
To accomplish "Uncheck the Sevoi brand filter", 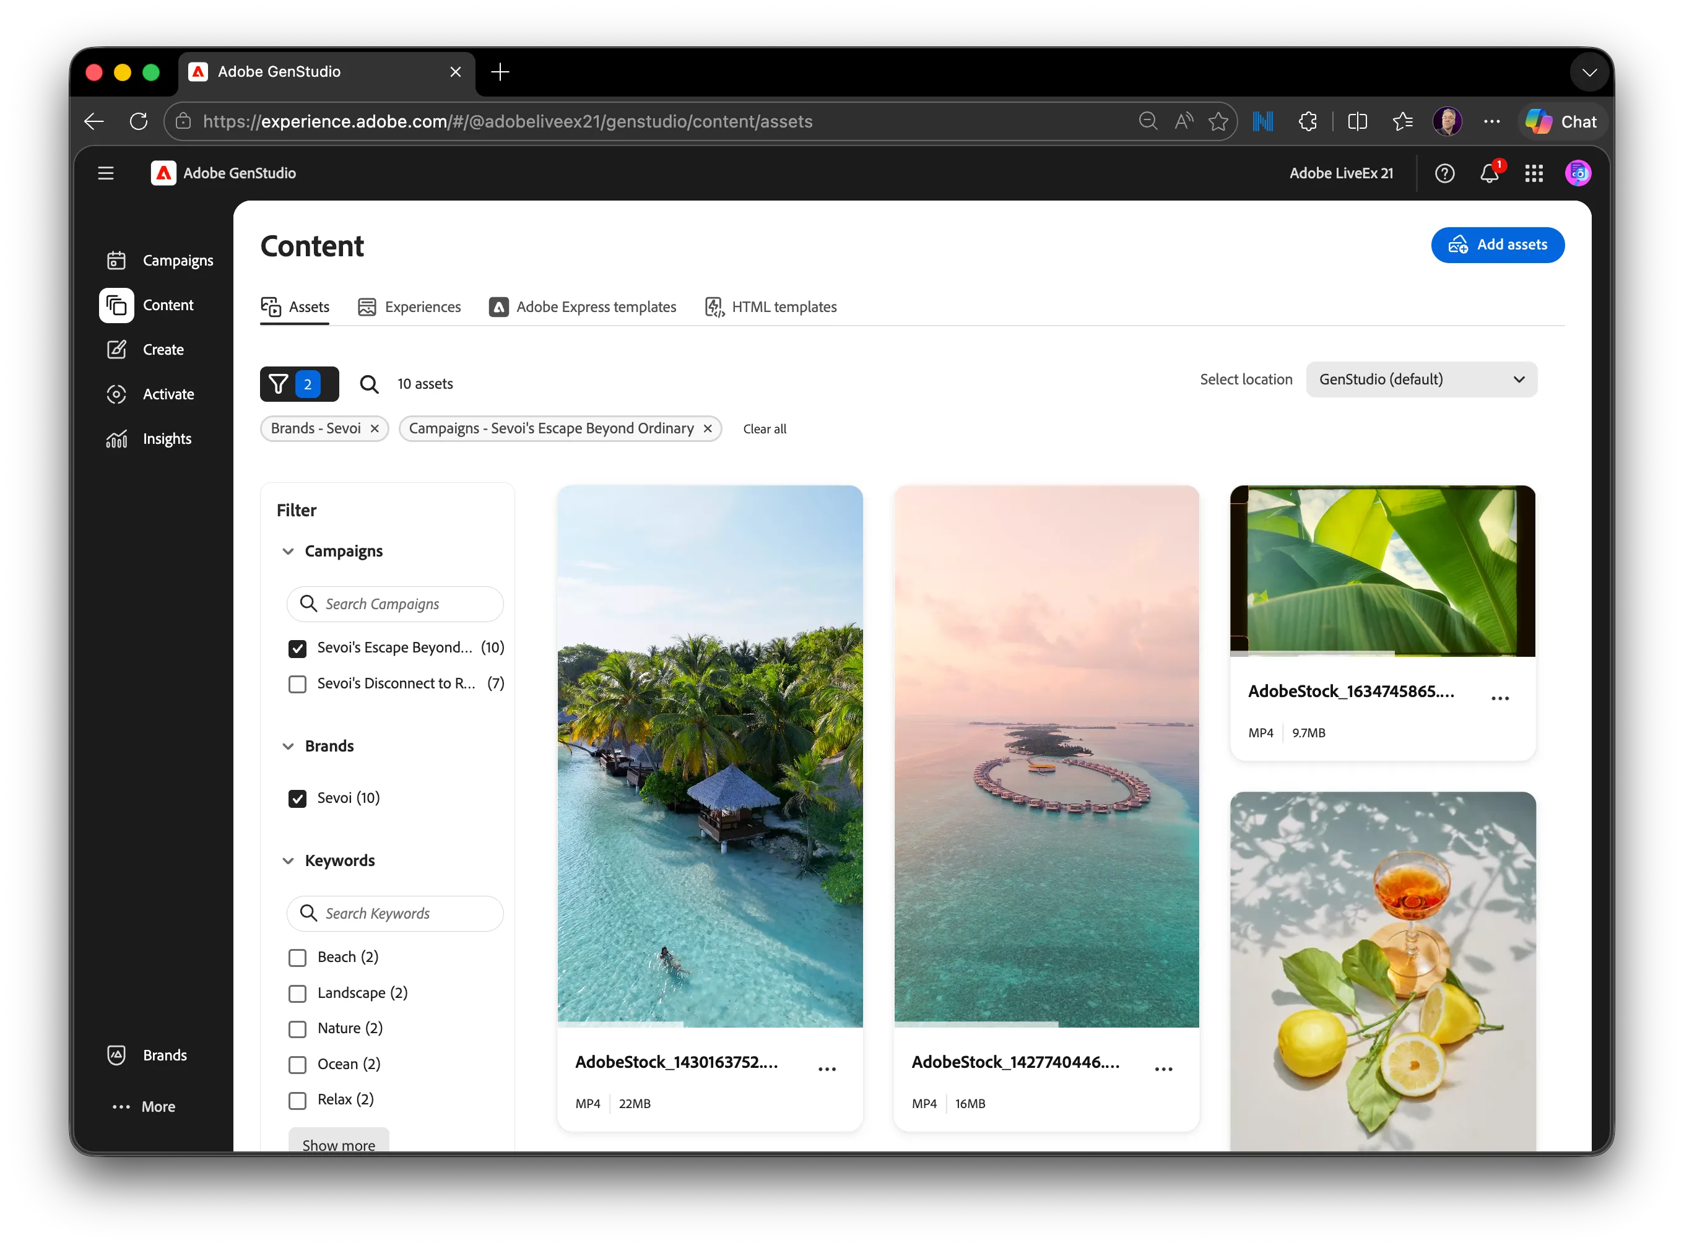I will pyautogui.click(x=298, y=799).
